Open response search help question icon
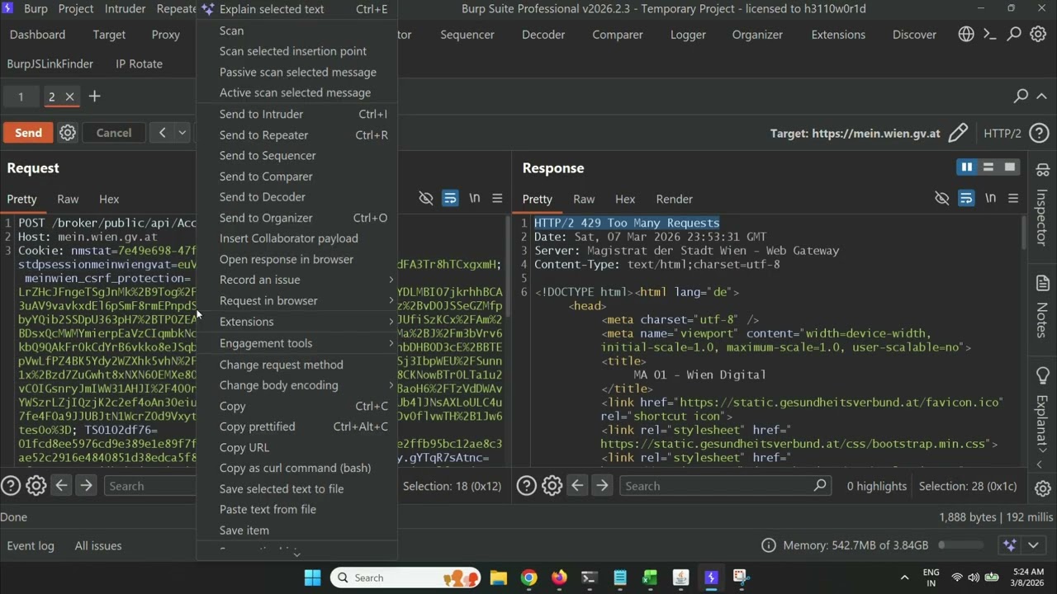The image size is (1057, 594). click(x=527, y=486)
